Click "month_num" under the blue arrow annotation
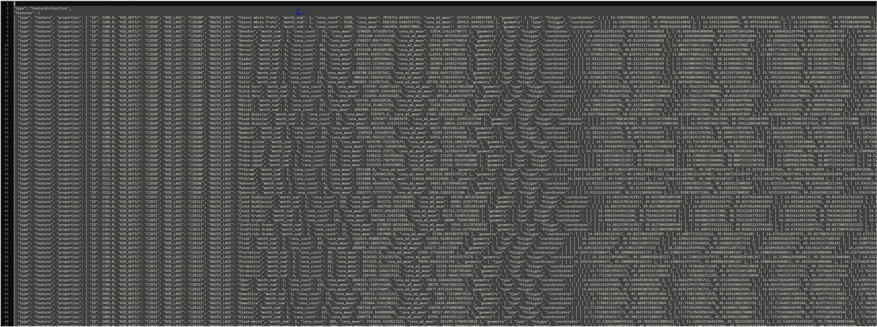This screenshot has width=877, height=327. 294,18
